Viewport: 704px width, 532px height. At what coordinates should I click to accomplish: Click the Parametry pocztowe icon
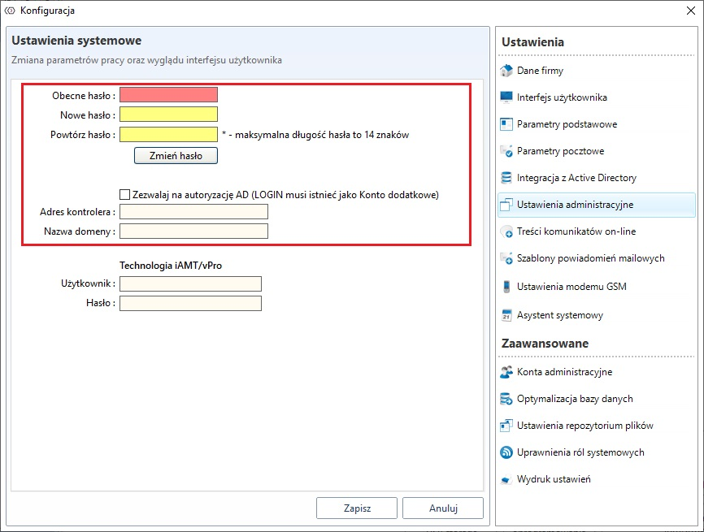click(x=506, y=151)
